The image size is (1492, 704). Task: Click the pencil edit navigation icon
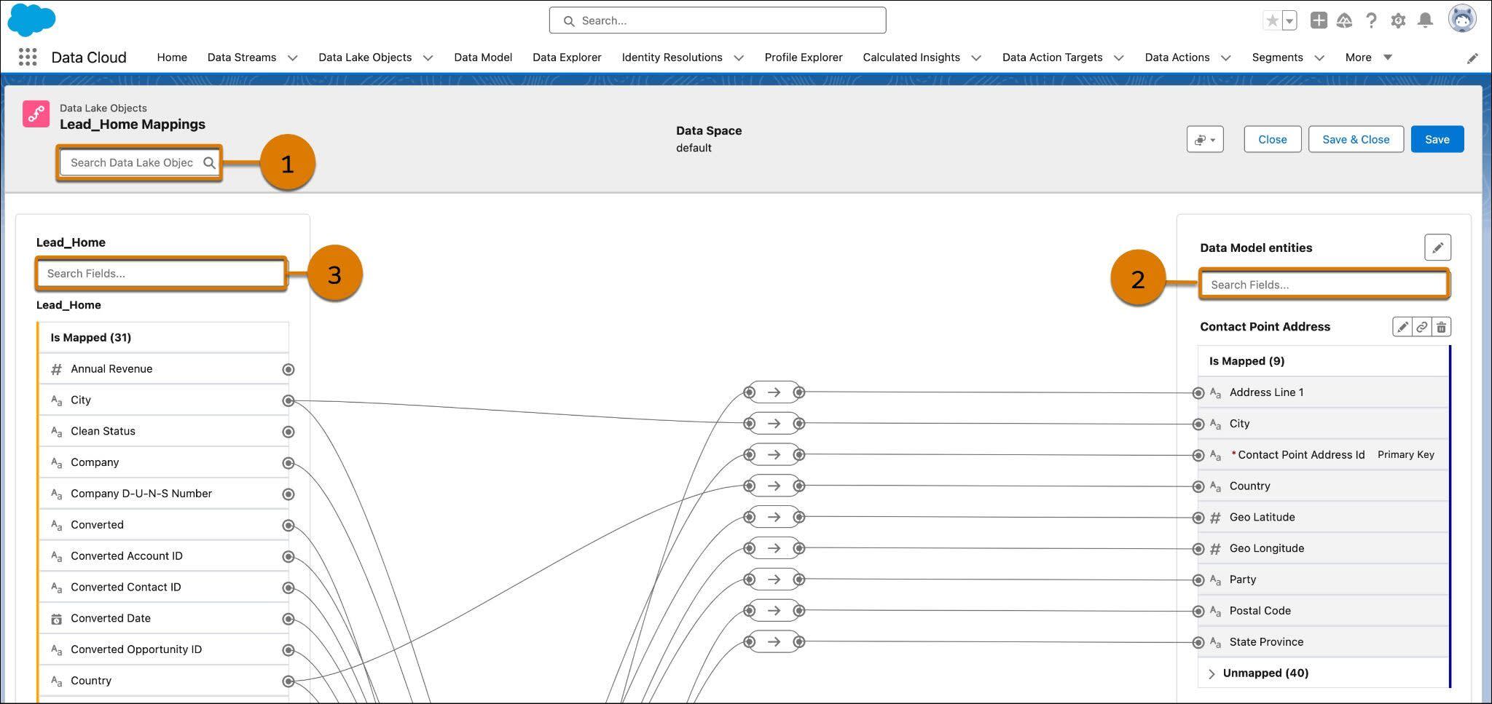click(x=1472, y=58)
